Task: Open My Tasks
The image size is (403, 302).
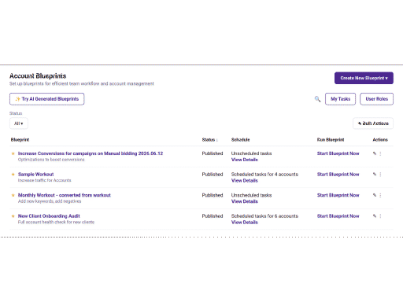Action: (340, 99)
